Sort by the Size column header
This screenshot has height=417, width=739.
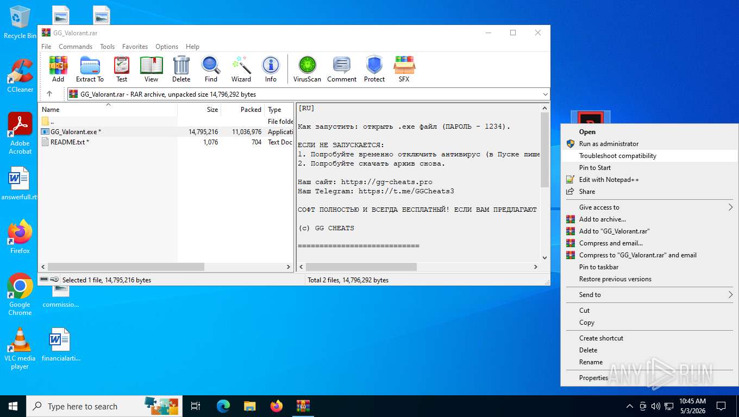pyautogui.click(x=199, y=110)
